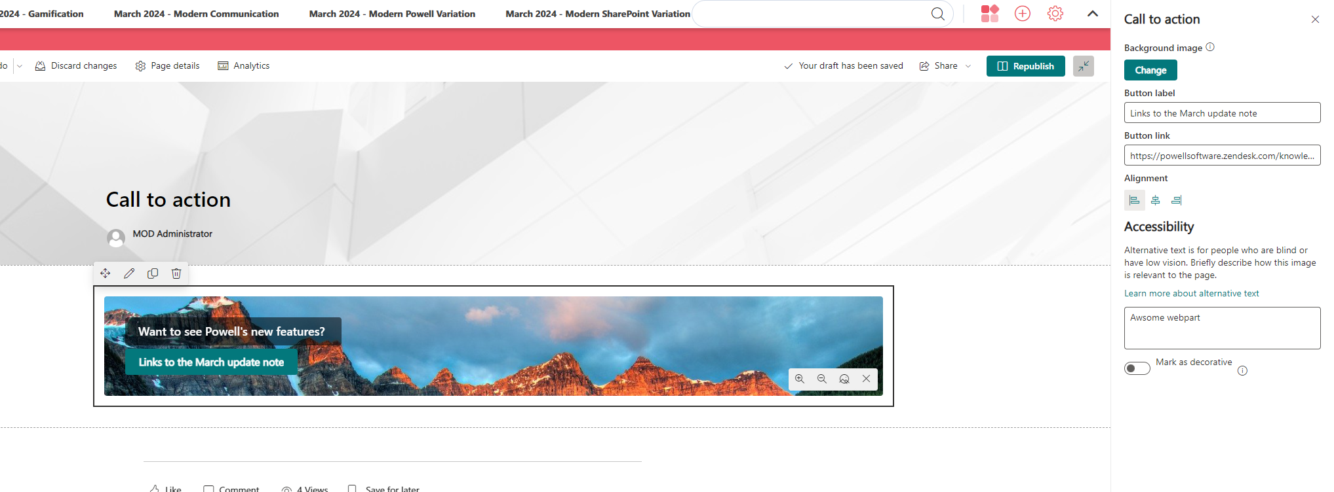Screen dimensions: 1334x492
Task: Open the settings gear icon
Action: (1055, 13)
